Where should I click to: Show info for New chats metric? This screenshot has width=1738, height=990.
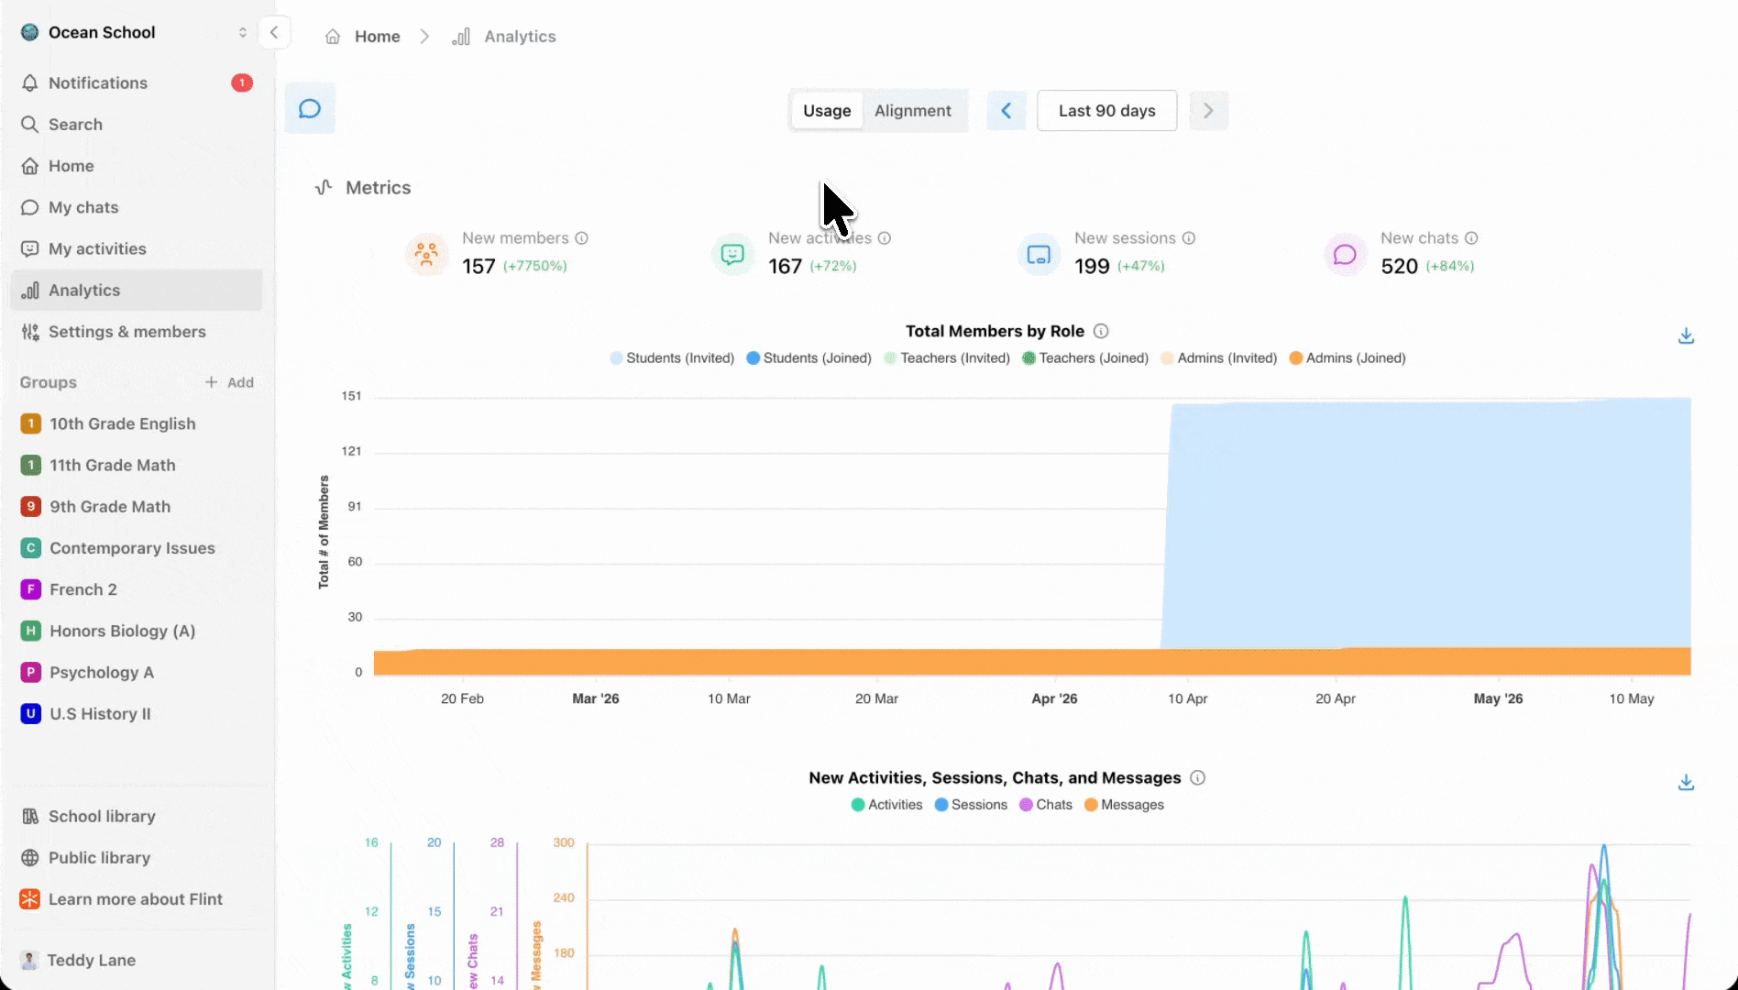point(1471,238)
